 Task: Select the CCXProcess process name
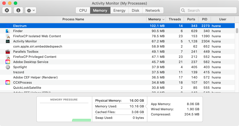coord(22,82)
